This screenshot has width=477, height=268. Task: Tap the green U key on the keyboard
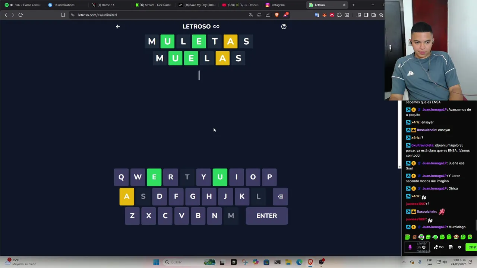coord(220,177)
